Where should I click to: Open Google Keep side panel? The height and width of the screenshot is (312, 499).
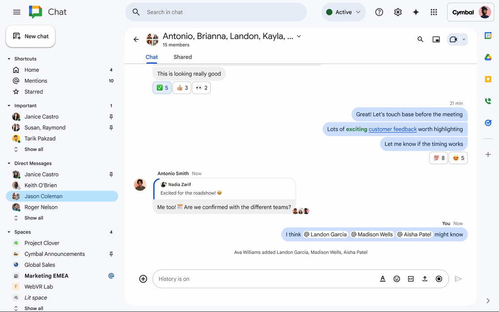click(x=488, y=79)
